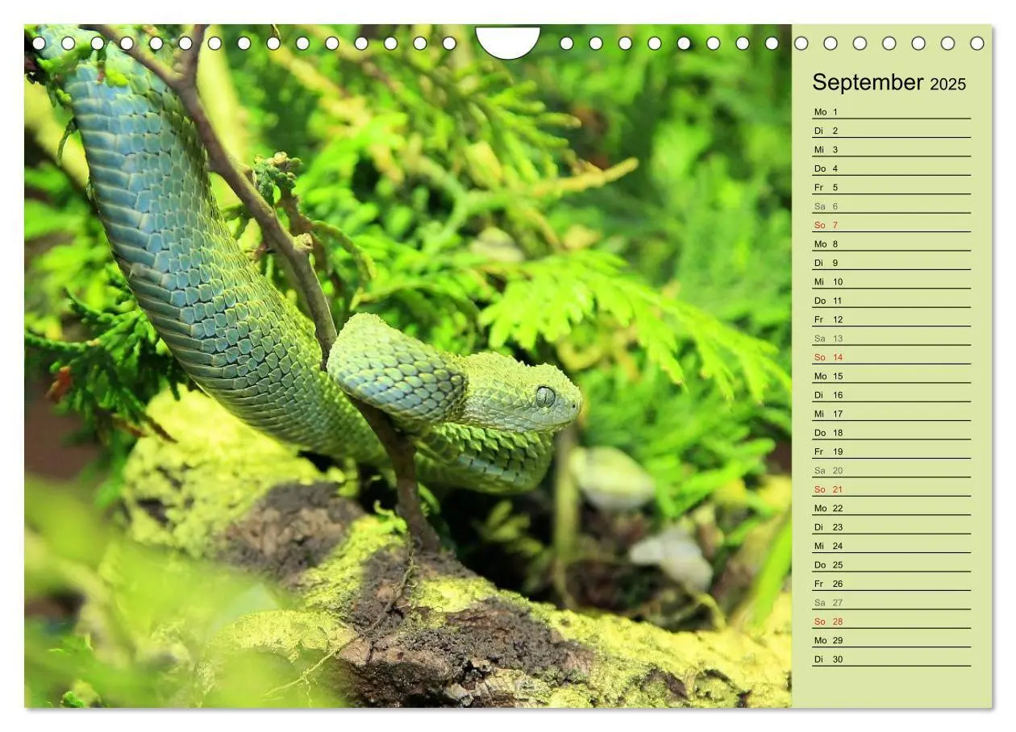Select Mi 17 date row
The height and width of the screenshot is (732, 1016).
pos(891,414)
